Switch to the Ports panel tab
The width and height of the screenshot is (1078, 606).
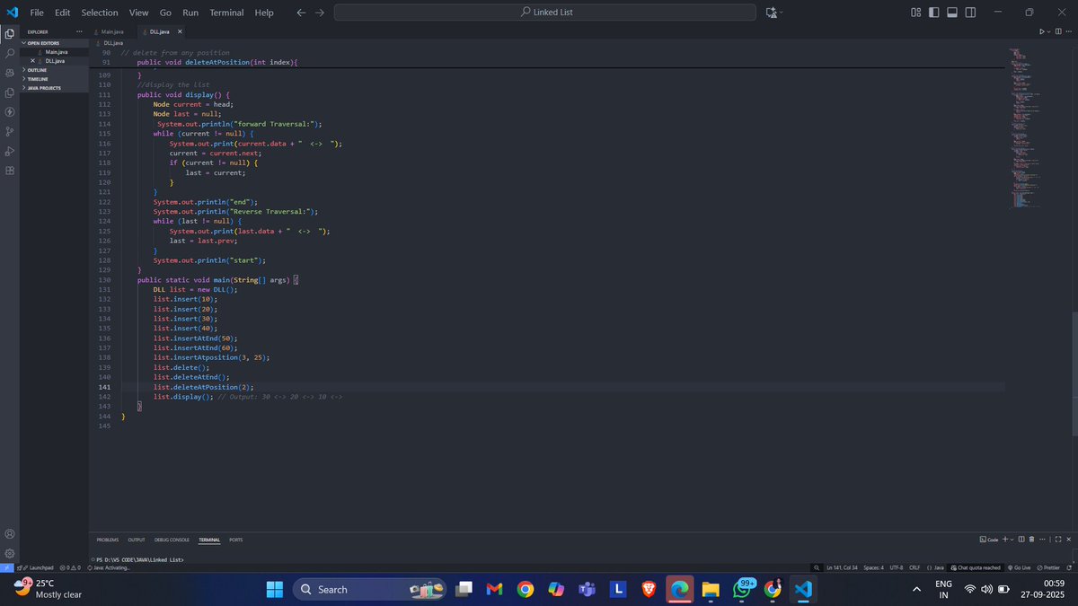(x=235, y=540)
